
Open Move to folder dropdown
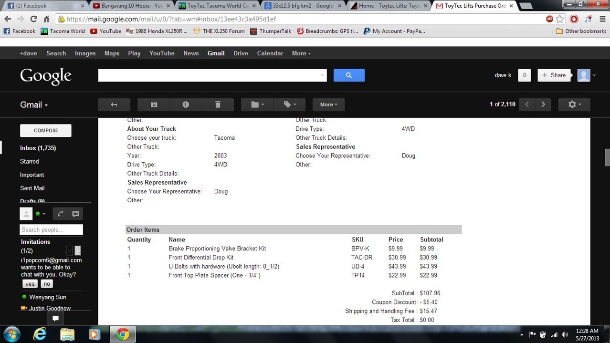(257, 104)
